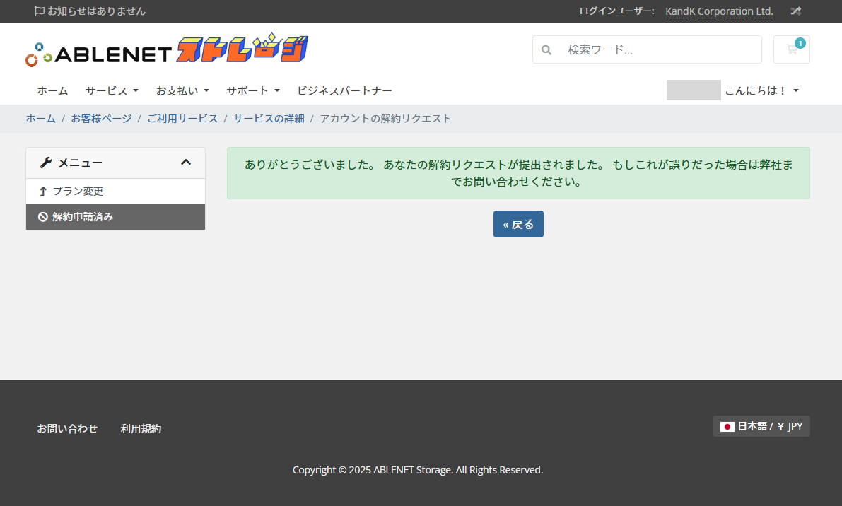The height and width of the screenshot is (506, 842).
Task: Click the Japan flag icon in the footer
Action: [727, 427]
